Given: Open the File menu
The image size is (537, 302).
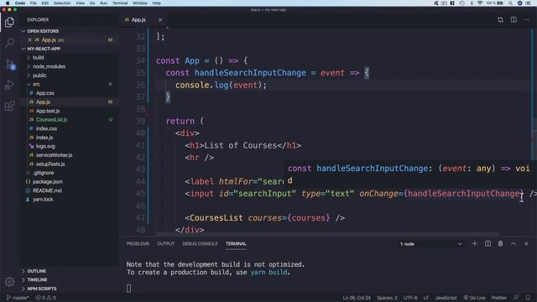Looking at the screenshot, I should pos(34,3).
